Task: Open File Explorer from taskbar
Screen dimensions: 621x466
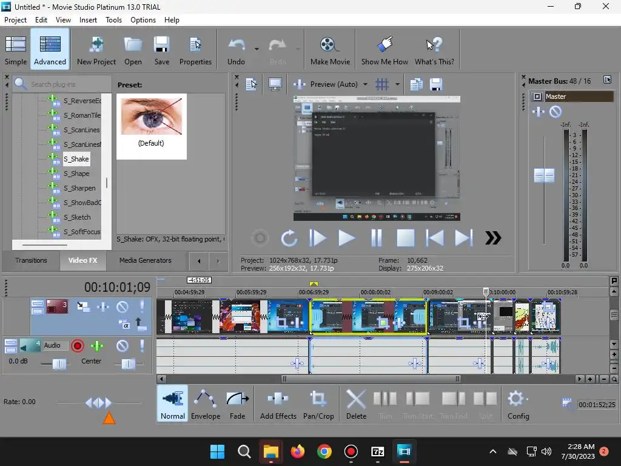Action: pyautogui.click(x=271, y=451)
